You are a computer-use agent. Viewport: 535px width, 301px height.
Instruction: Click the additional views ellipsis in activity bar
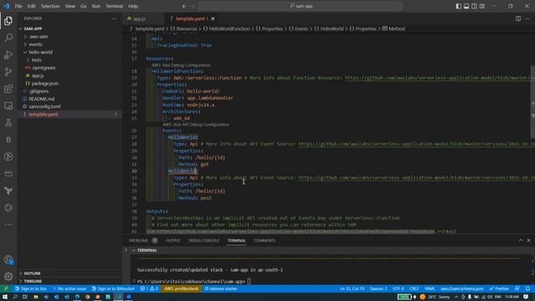coord(8,225)
